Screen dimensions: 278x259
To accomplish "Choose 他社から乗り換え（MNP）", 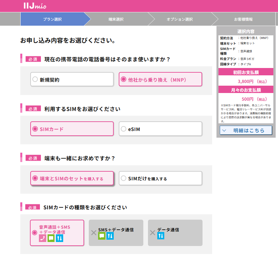I will click(x=160, y=79).
